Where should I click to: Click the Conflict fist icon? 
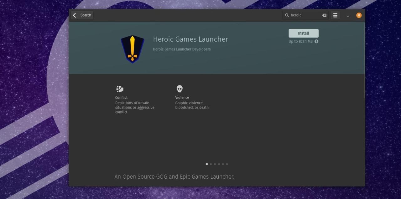tap(120, 89)
